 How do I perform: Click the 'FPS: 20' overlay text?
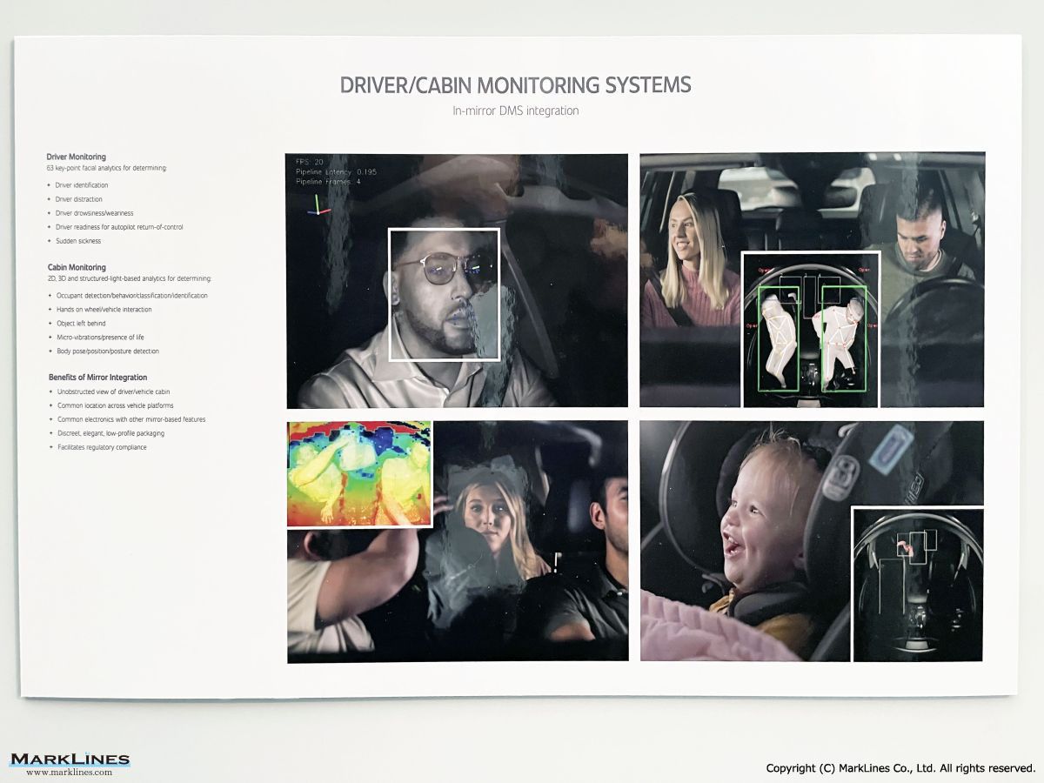pos(310,163)
